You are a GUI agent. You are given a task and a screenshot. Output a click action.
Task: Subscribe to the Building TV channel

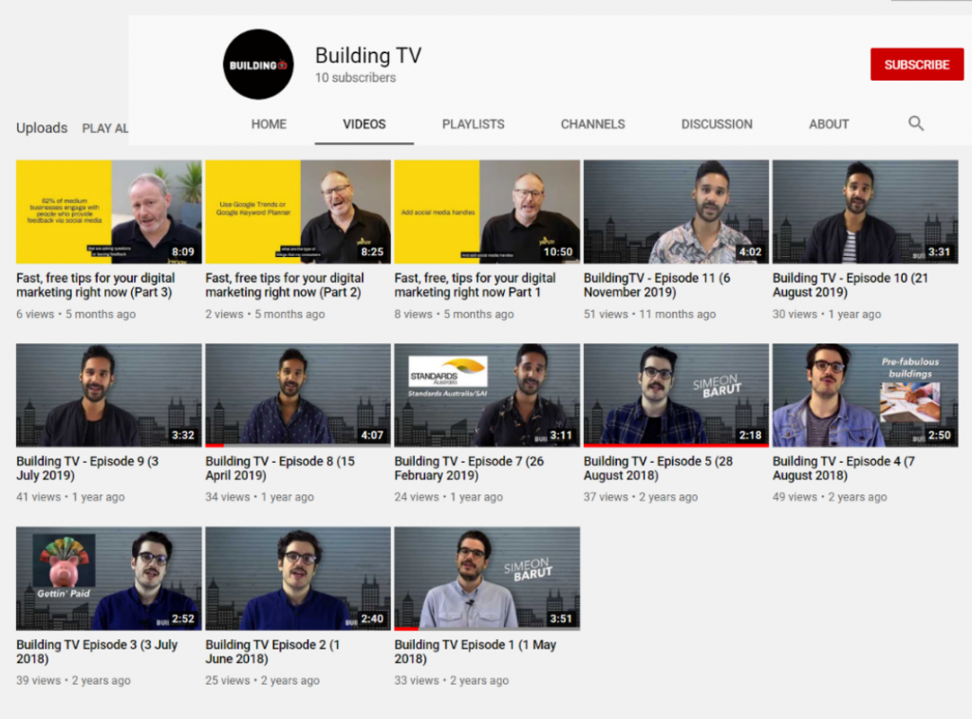[x=916, y=65]
